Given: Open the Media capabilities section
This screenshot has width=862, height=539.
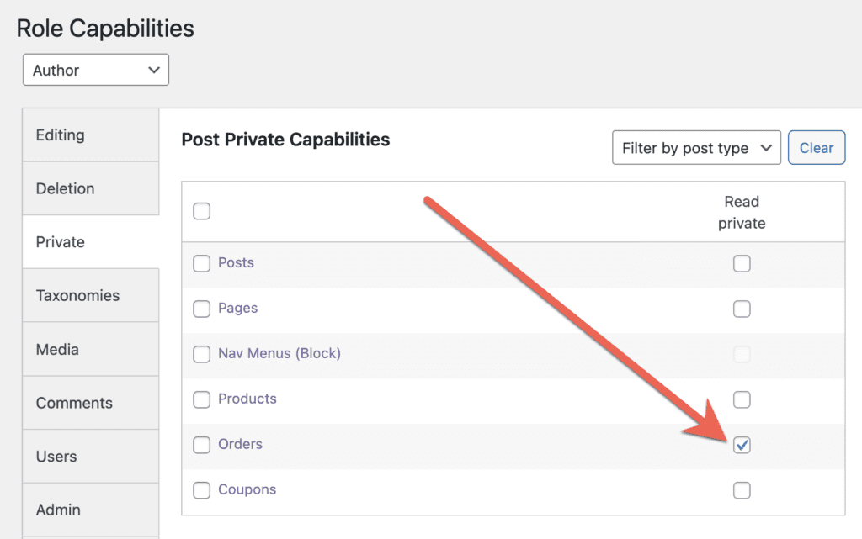Looking at the screenshot, I should tap(56, 349).
